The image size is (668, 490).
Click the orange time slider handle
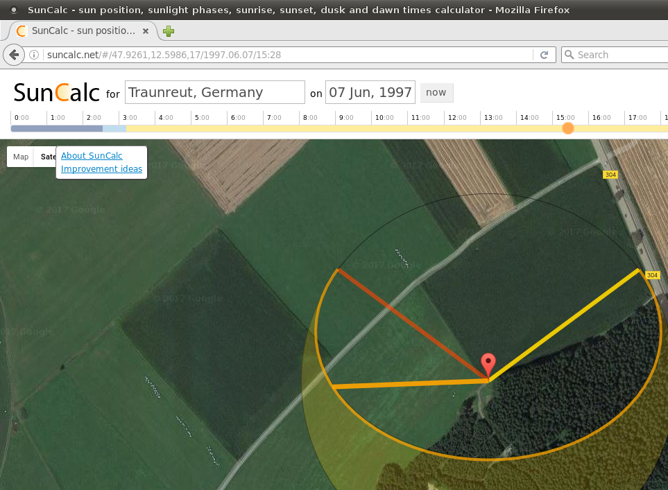click(x=568, y=128)
